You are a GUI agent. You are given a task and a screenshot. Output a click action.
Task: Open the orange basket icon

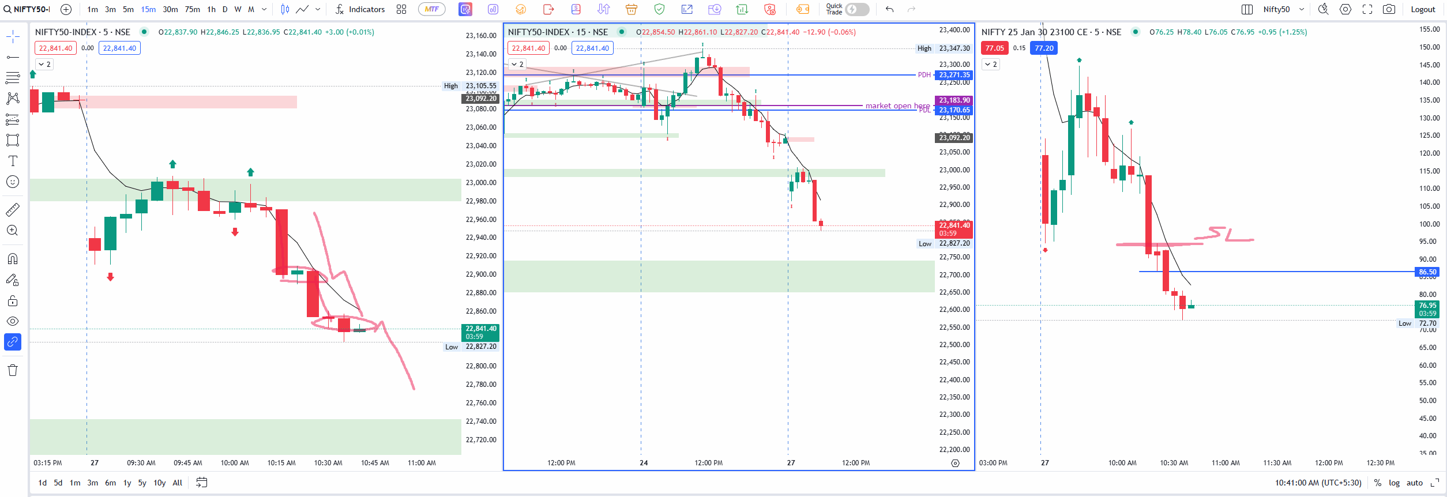[632, 9]
